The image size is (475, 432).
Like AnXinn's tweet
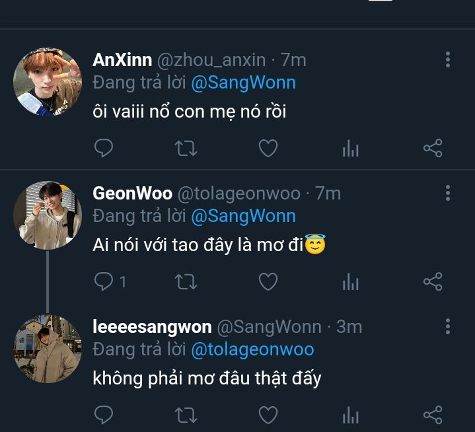tap(268, 149)
